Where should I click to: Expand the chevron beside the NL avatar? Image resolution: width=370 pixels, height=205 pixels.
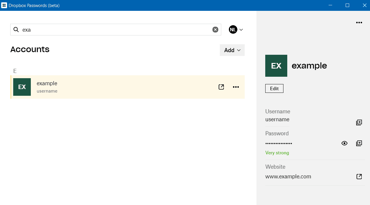(241, 30)
